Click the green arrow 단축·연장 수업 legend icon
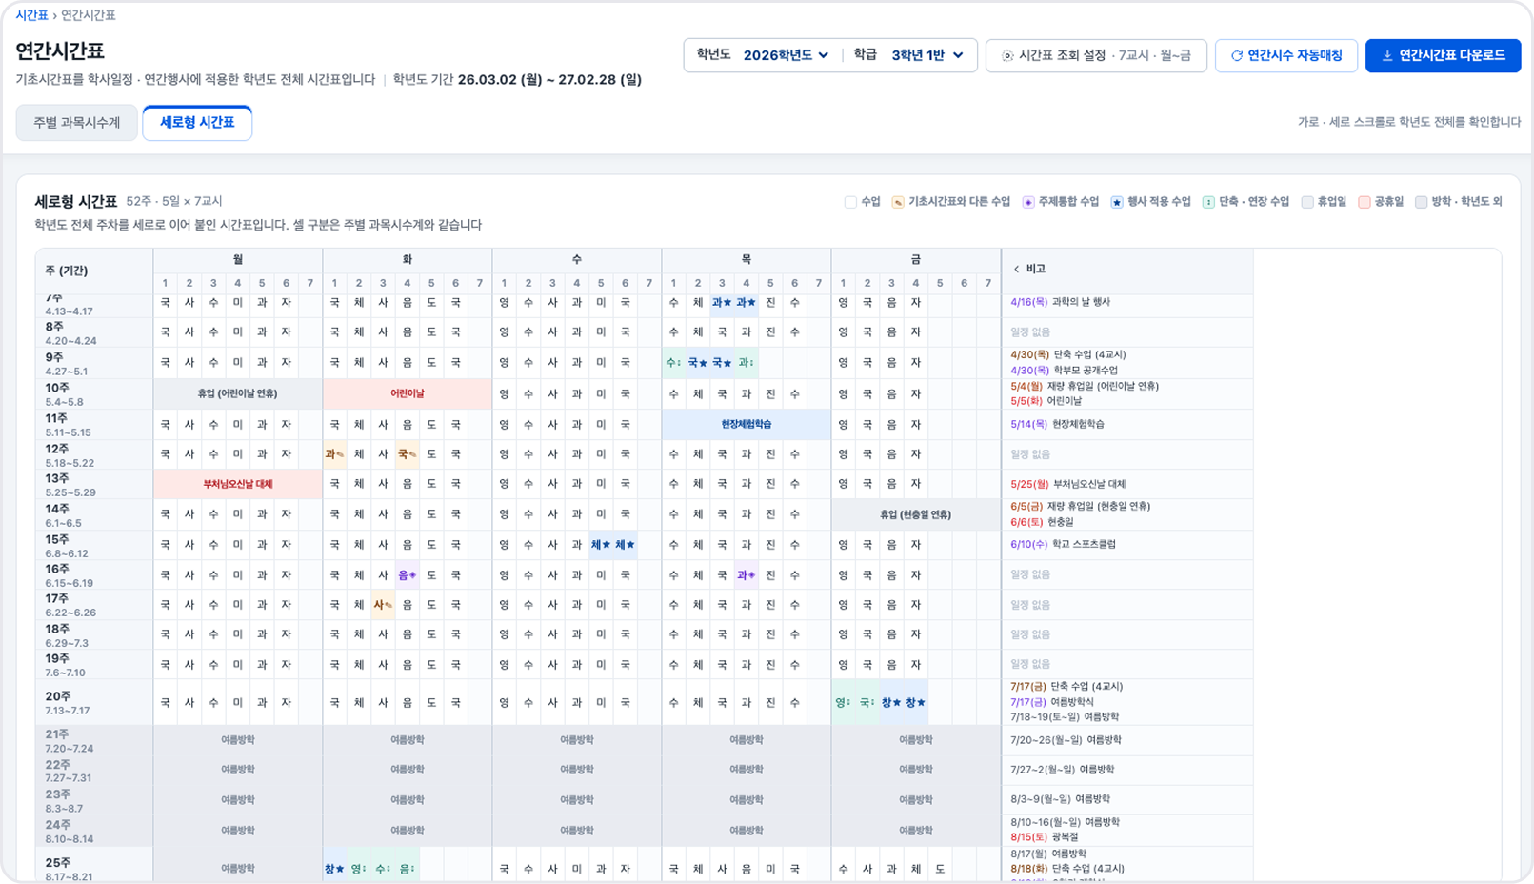This screenshot has width=1534, height=884. coord(1207,202)
